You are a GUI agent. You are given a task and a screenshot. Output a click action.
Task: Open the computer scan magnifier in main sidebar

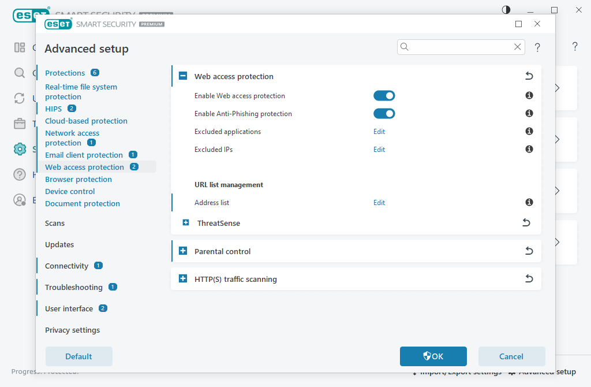[x=20, y=73]
